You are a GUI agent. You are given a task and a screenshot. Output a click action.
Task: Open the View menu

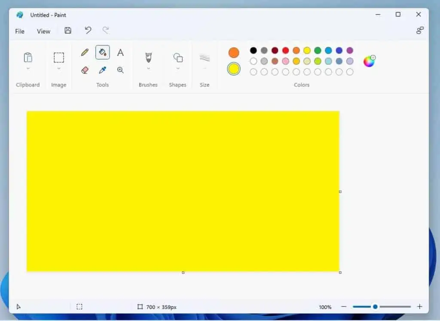(43, 31)
